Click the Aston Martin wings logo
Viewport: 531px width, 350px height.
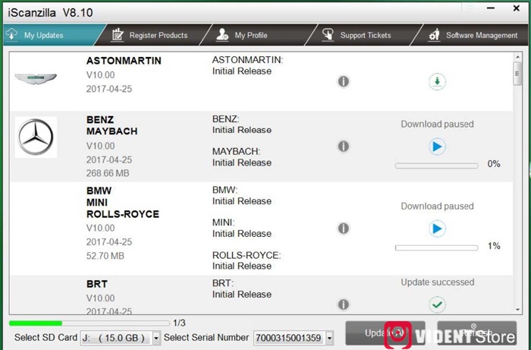coord(36,79)
